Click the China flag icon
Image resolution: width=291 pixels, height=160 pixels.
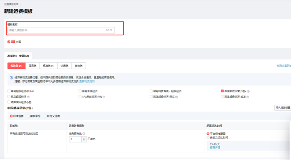[x=13, y=42]
